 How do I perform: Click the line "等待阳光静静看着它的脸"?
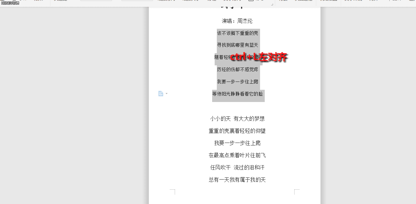[237, 94]
